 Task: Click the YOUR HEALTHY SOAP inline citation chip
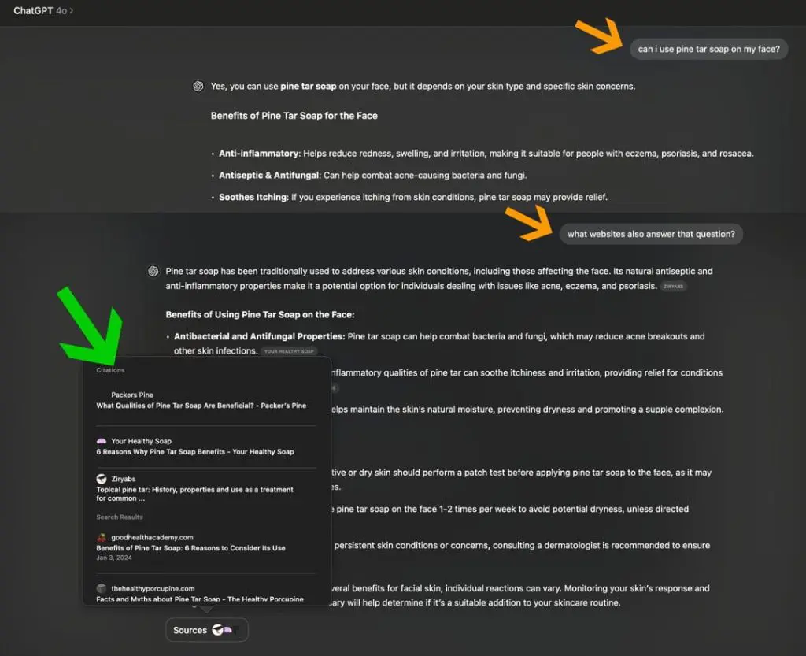289,351
